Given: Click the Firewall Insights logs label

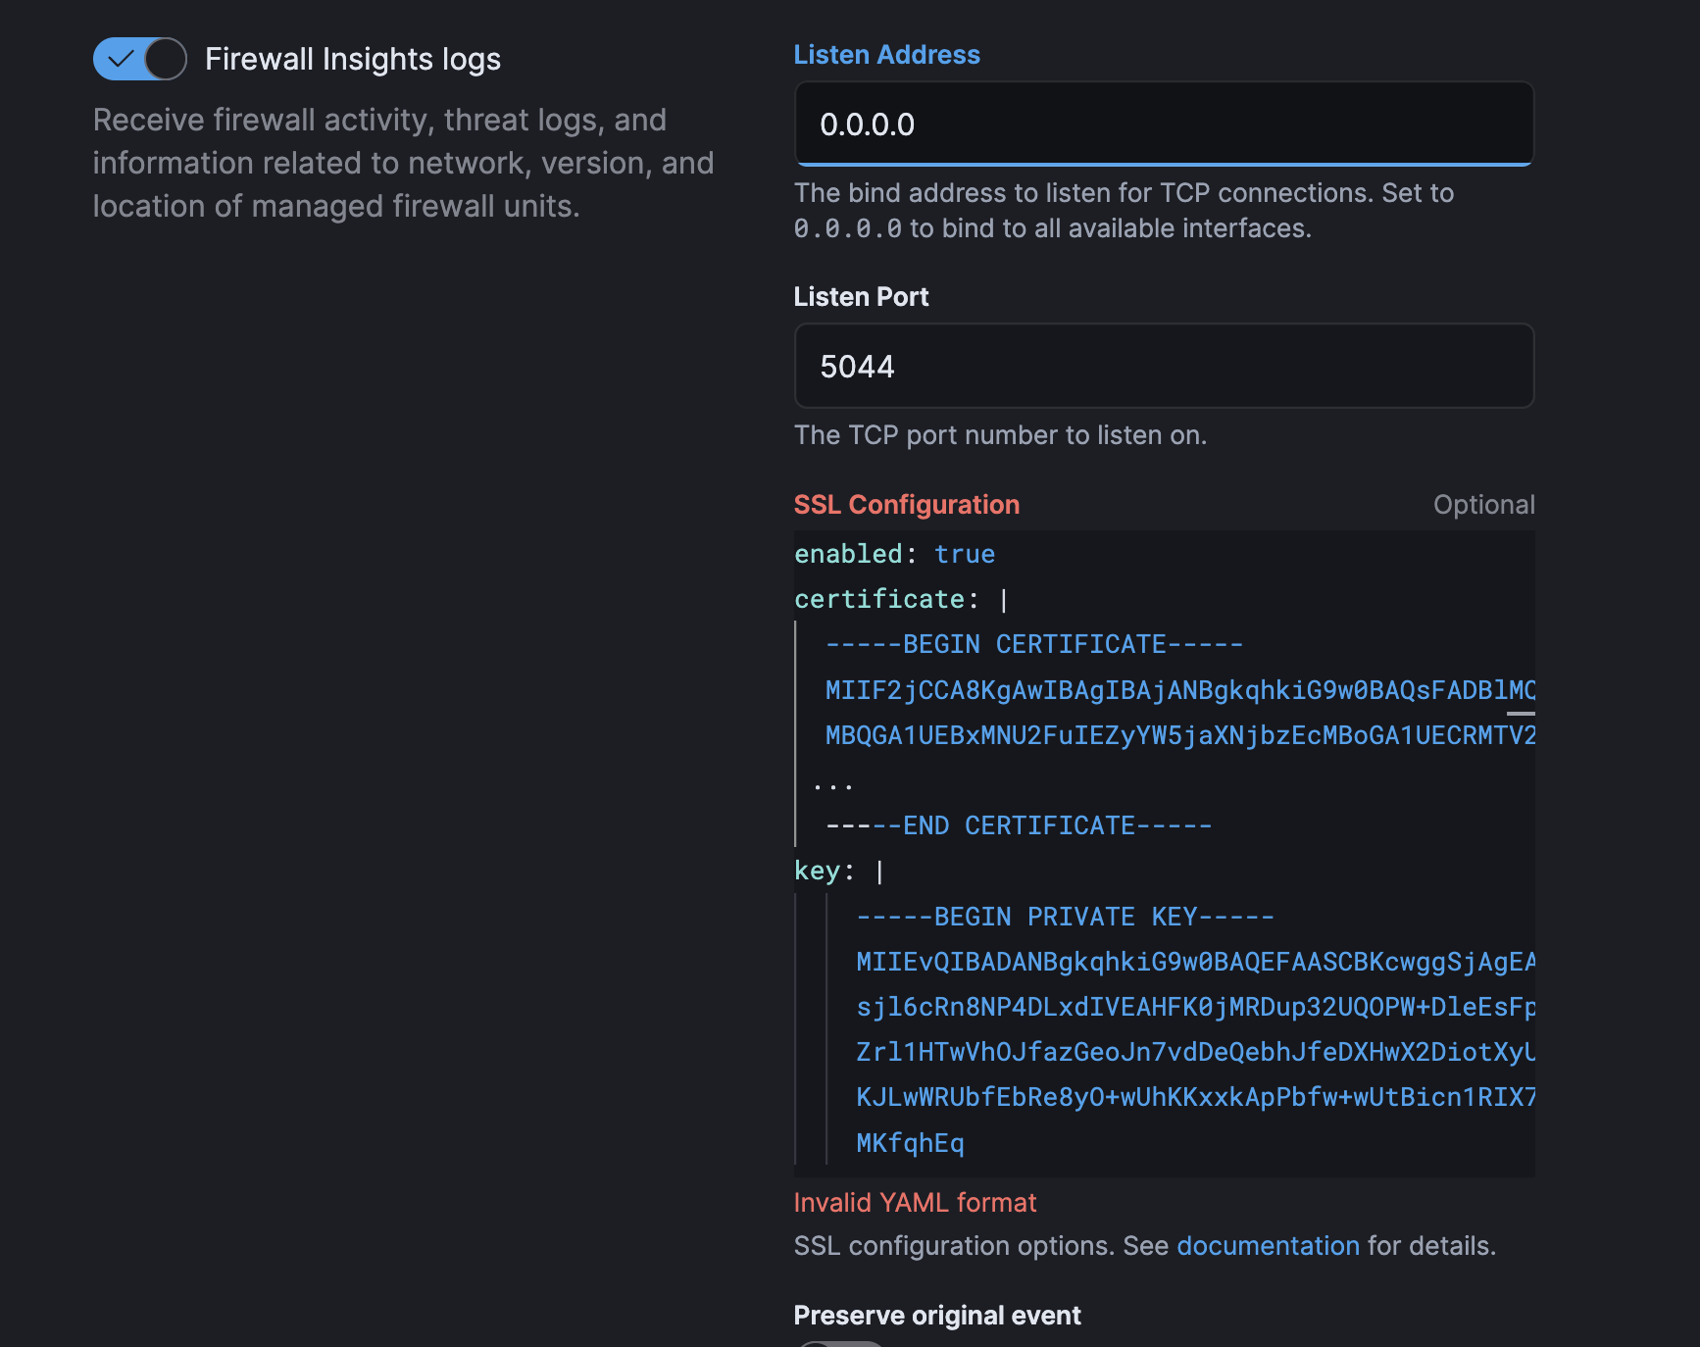Looking at the screenshot, I should 353,59.
